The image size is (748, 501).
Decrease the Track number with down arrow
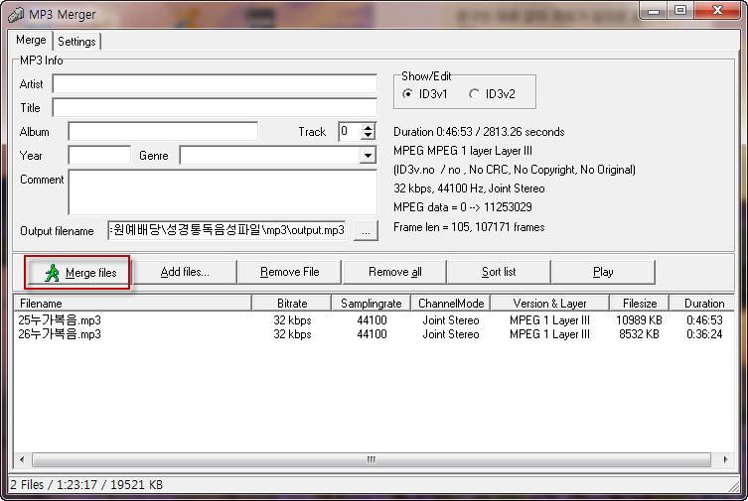tap(369, 135)
